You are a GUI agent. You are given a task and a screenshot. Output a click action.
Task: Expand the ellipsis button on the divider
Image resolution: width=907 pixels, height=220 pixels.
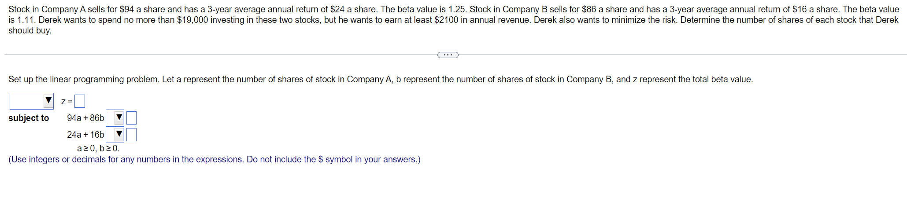pos(448,55)
